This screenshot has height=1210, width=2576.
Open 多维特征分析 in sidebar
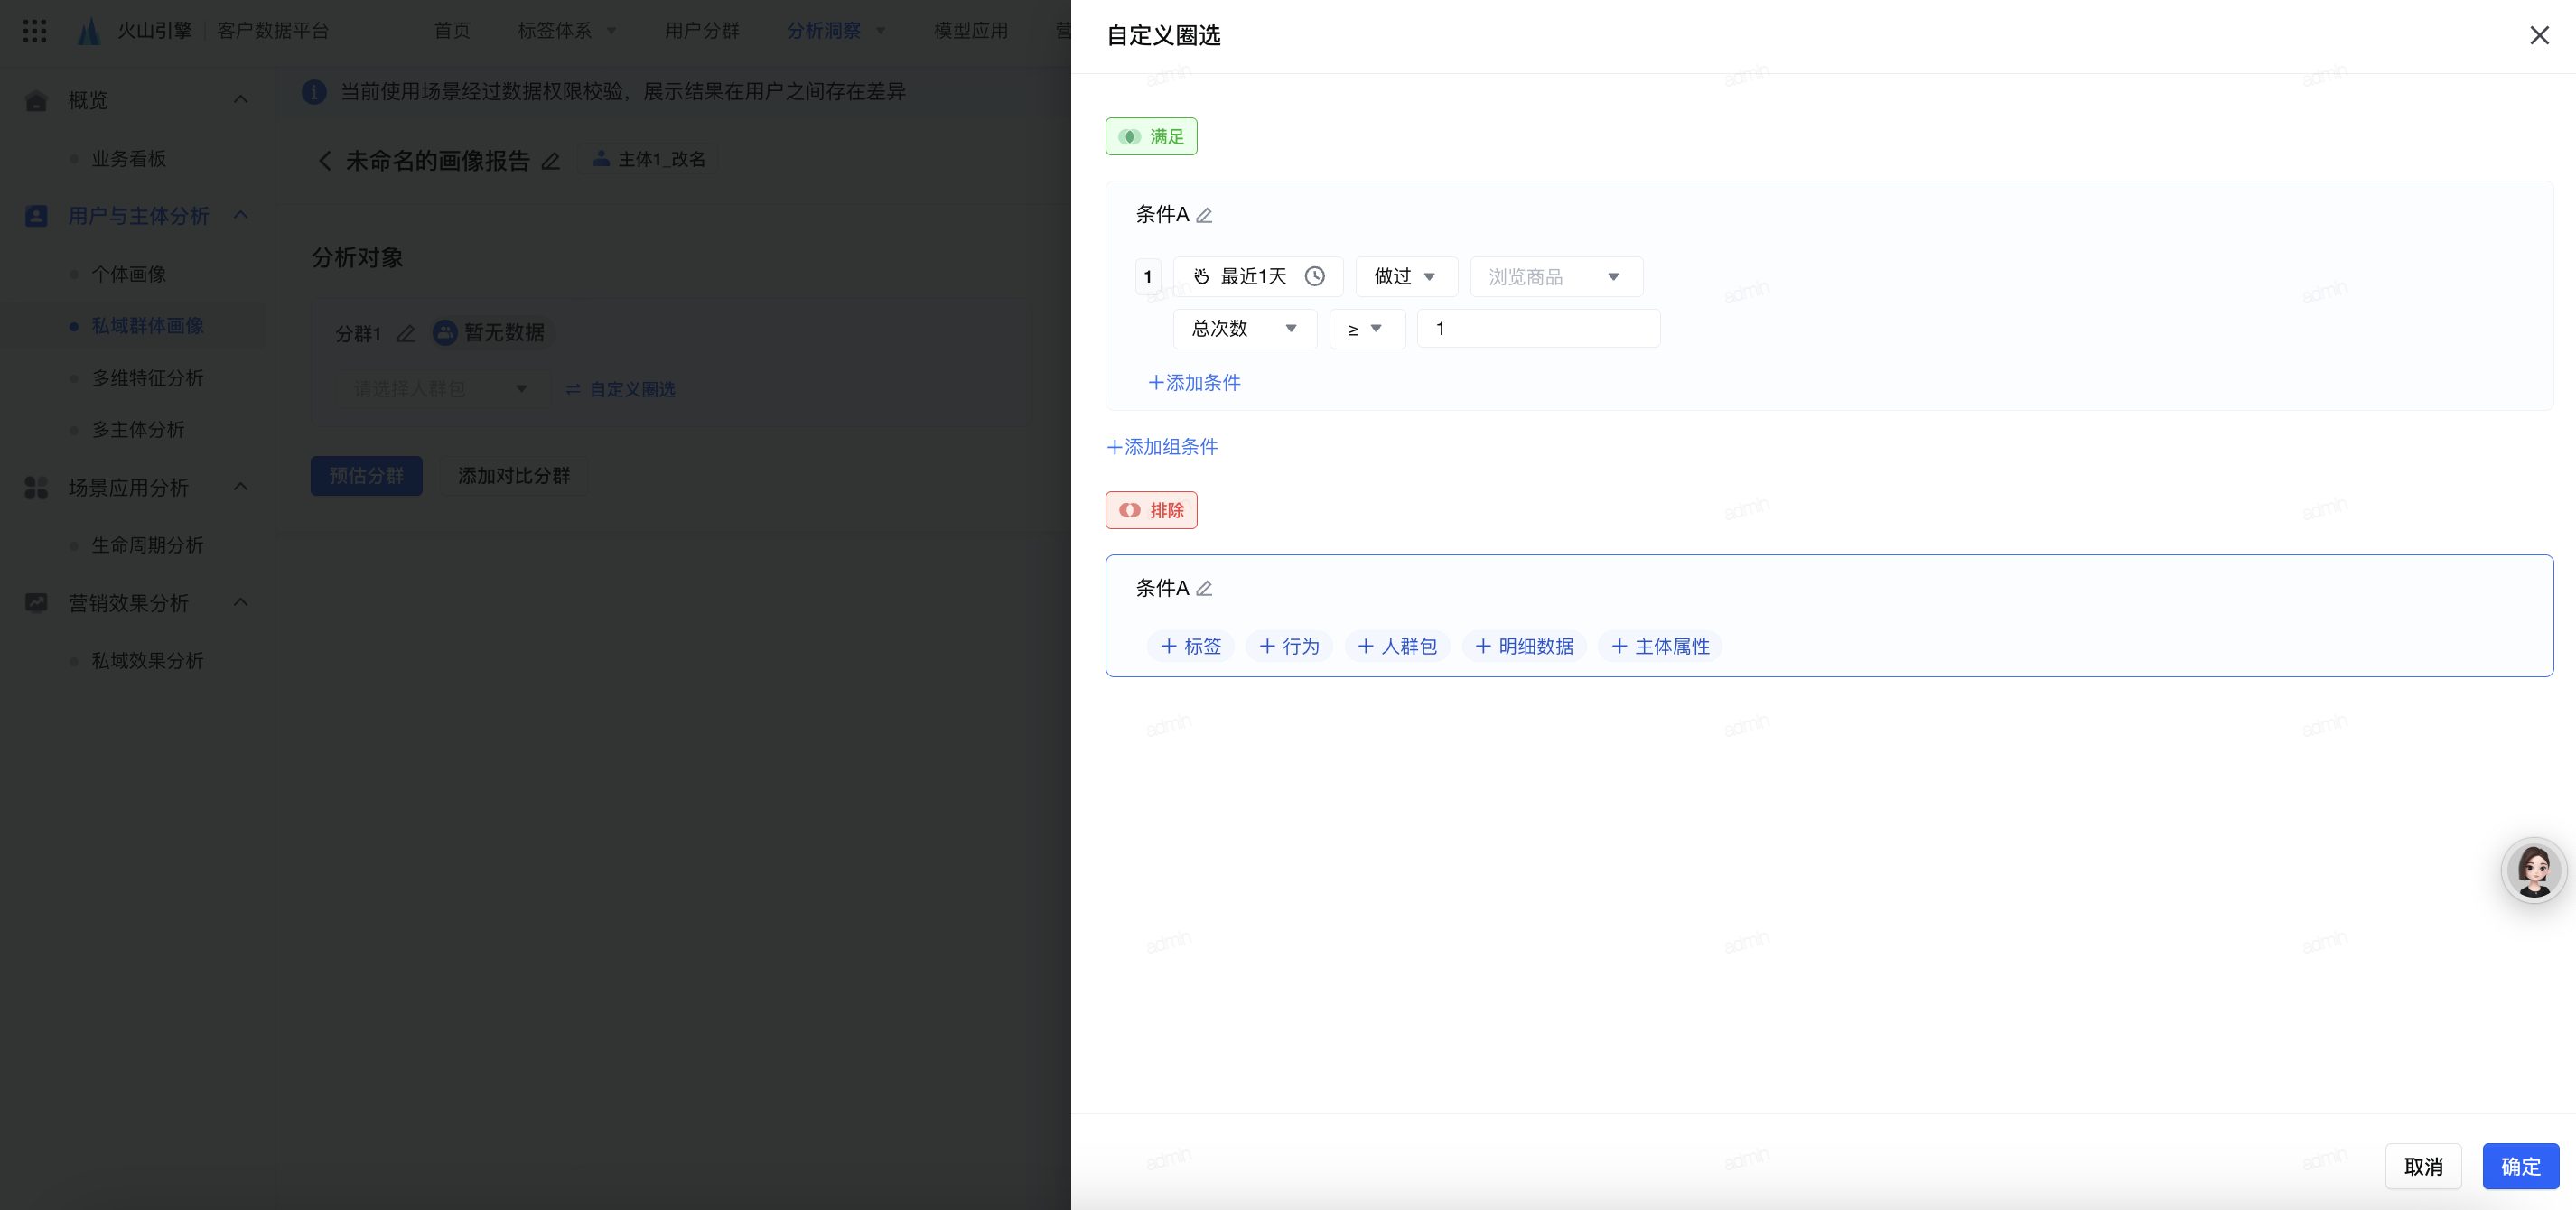147,378
